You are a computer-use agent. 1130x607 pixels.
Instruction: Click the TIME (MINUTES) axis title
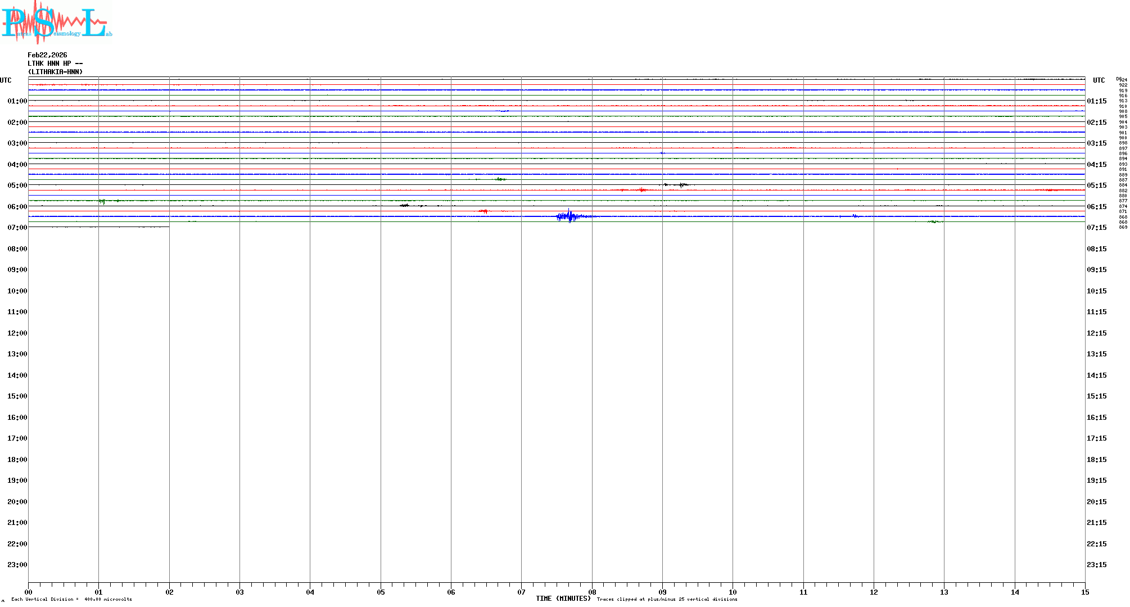click(563, 599)
